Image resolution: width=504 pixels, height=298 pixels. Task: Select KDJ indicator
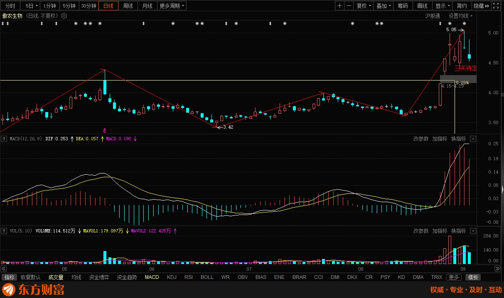172,277
